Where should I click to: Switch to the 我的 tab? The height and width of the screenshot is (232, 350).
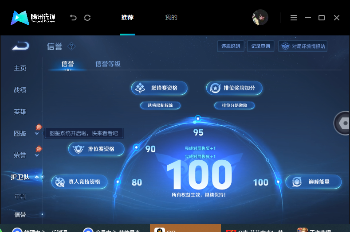point(171,17)
